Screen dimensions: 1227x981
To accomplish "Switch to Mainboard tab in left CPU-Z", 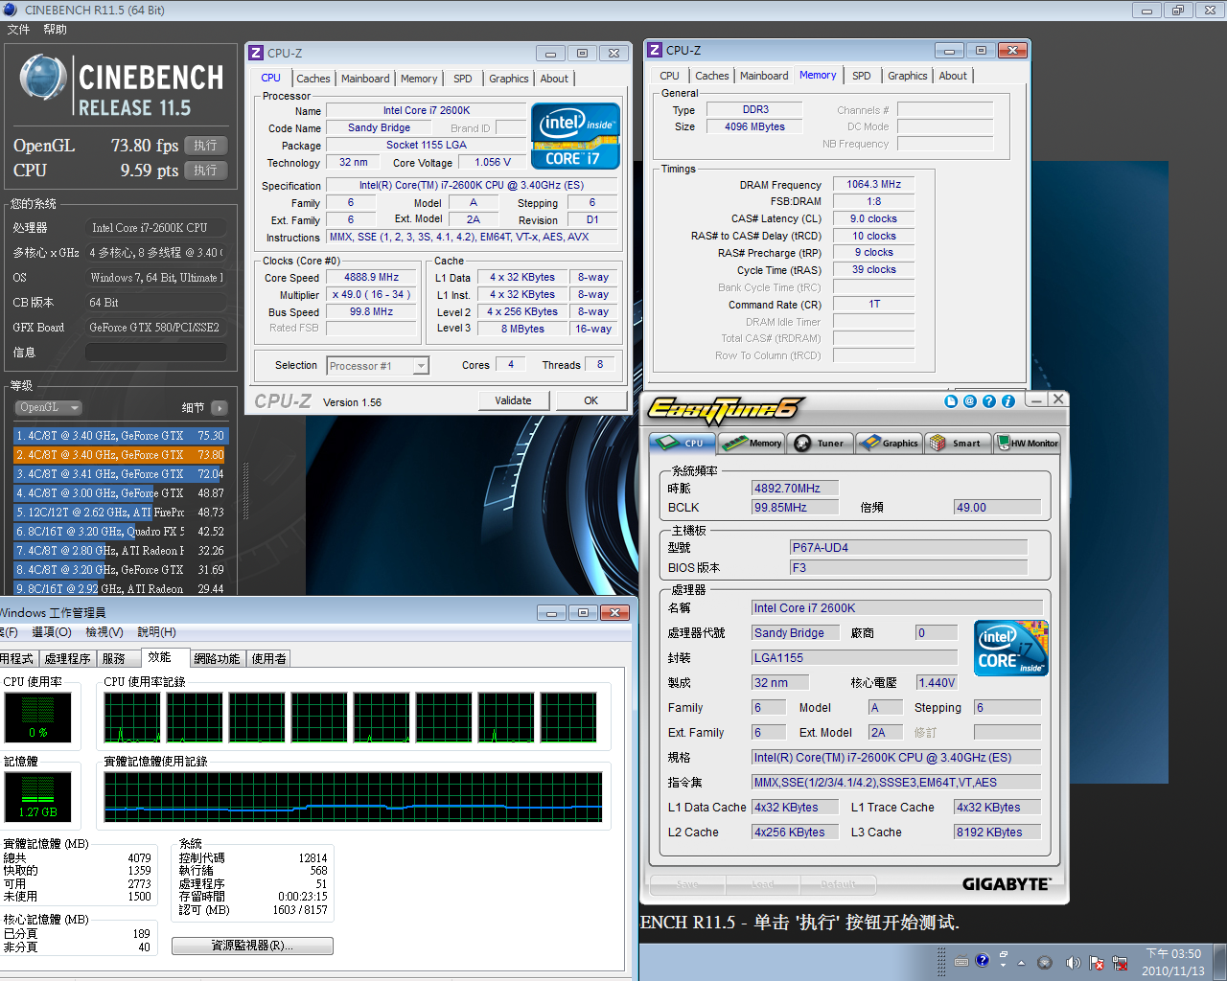I will tap(365, 79).
